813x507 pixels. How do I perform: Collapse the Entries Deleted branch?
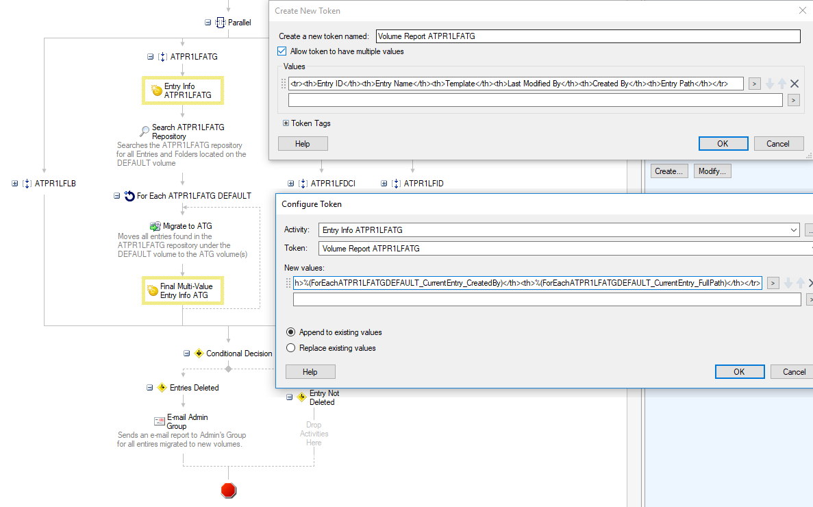tap(149, 387)
